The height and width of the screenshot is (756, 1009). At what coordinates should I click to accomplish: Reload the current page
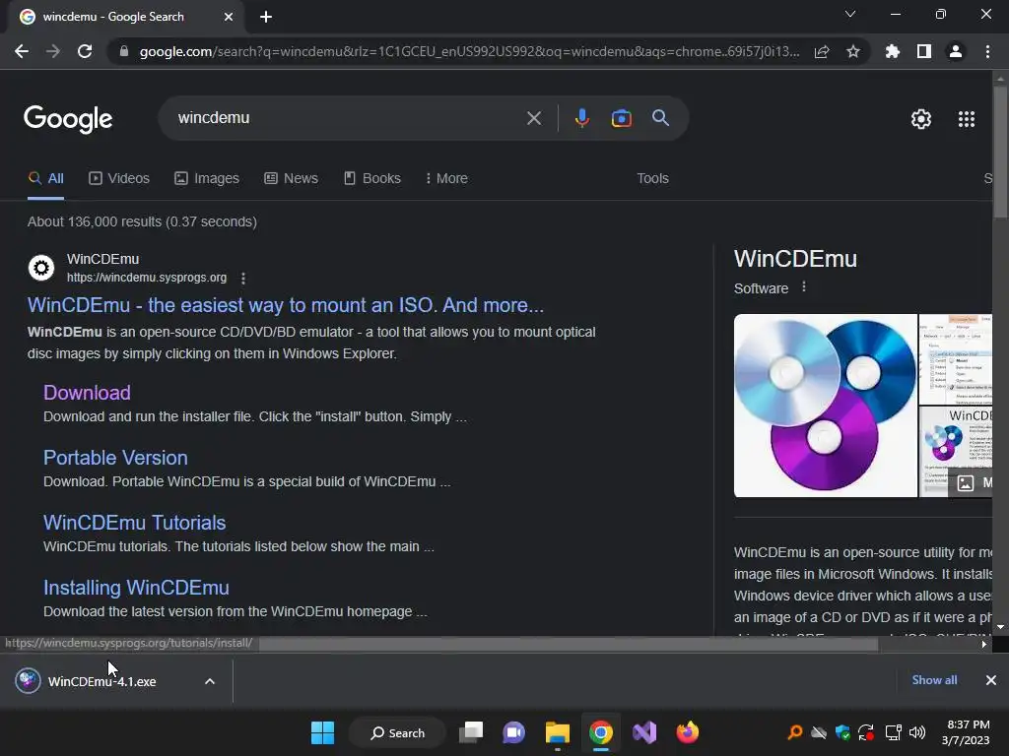coord(85,51)
